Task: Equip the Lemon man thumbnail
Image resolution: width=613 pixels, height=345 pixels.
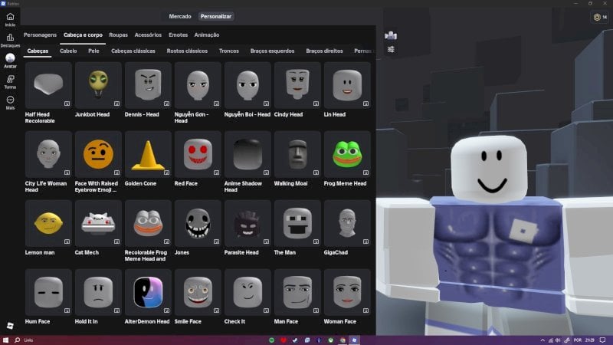Action: [x=48, y=223]
